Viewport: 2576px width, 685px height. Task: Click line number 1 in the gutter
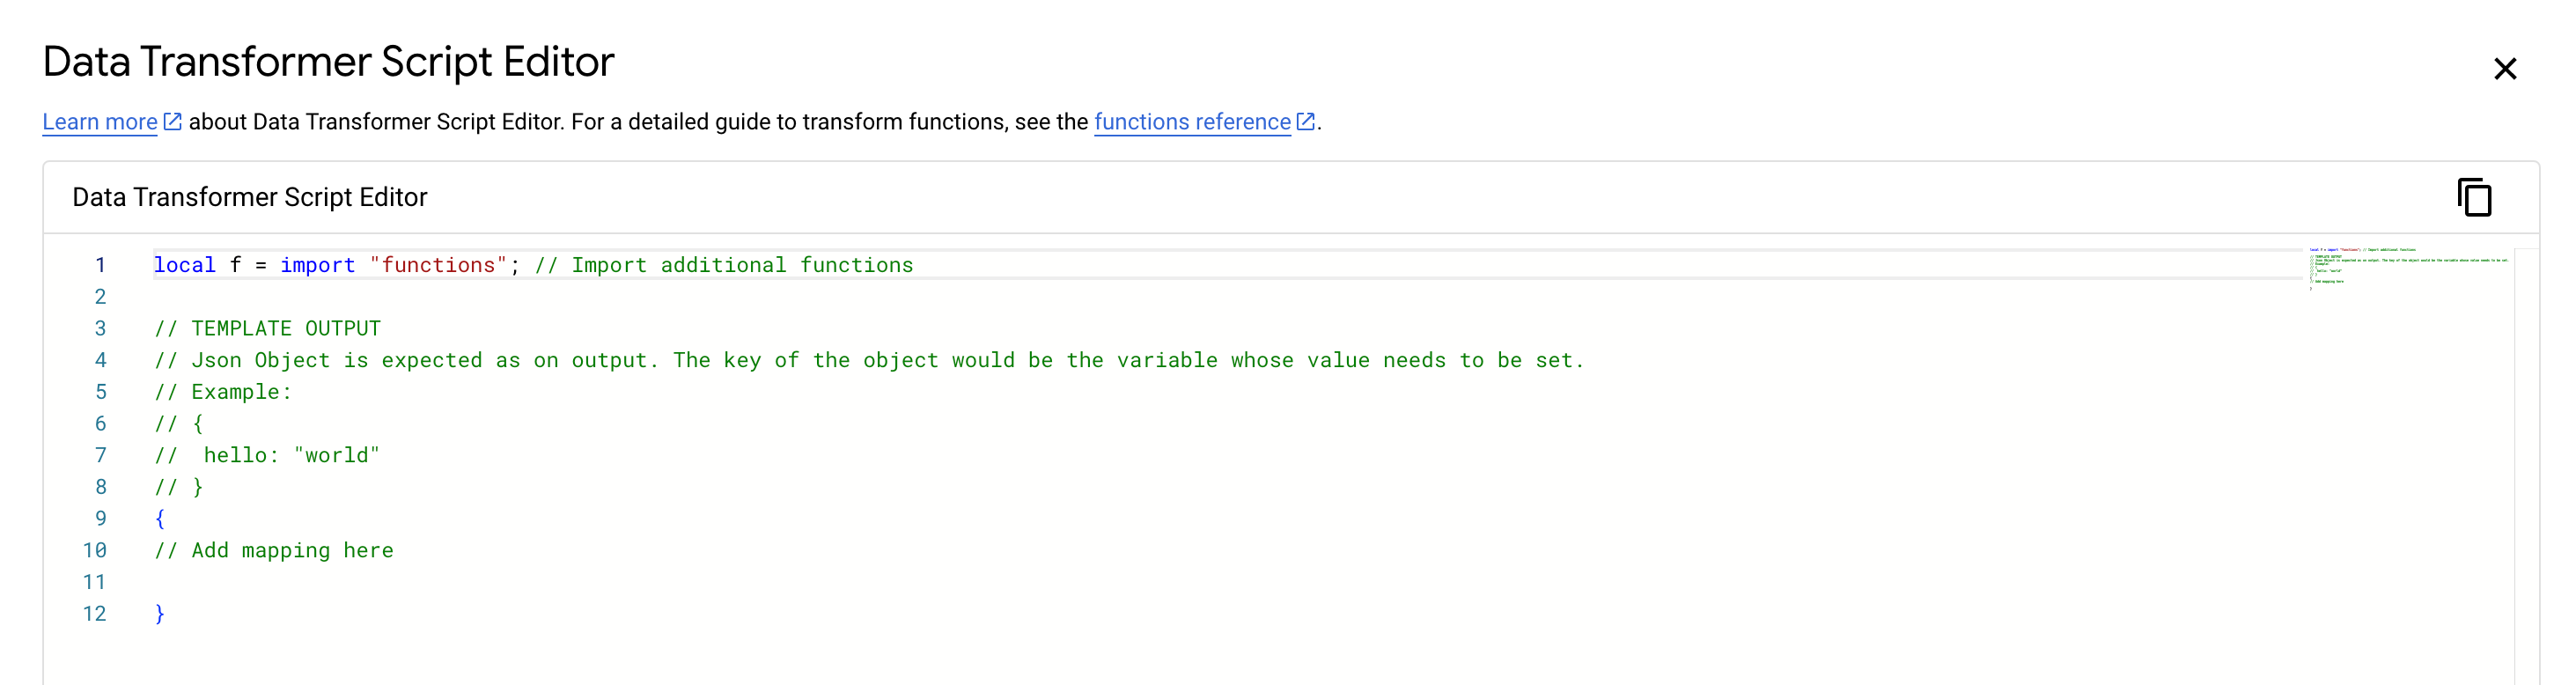(x=100, y=265)
